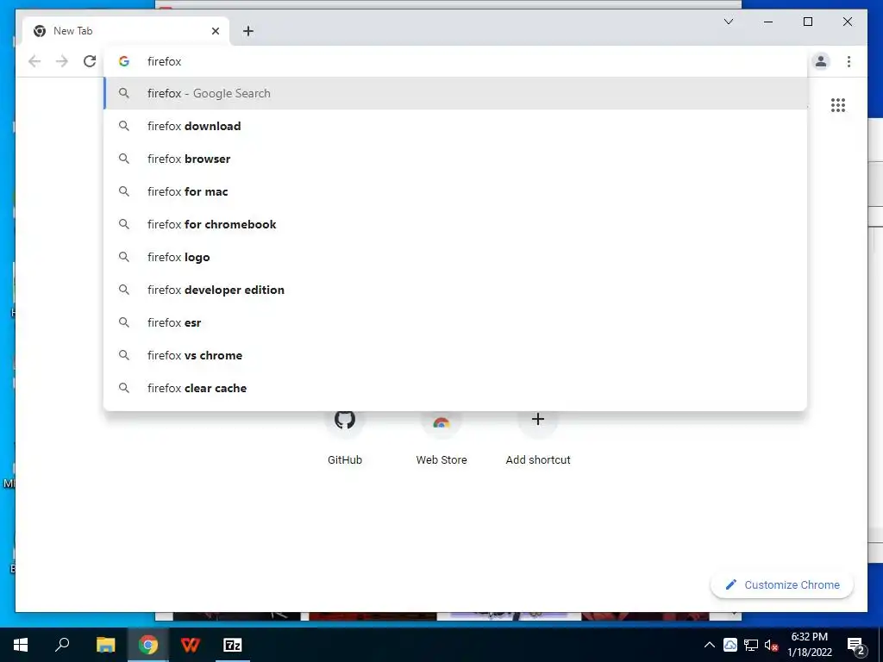The width and height of the screenshot is (883, 662).
Task: Open the notification center icon
Action: tap(855, 646)
